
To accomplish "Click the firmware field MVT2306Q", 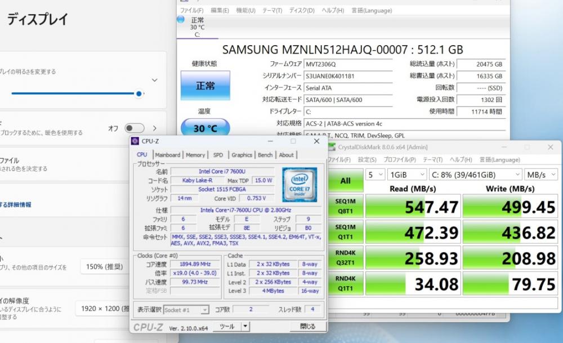I will [348, 64].
